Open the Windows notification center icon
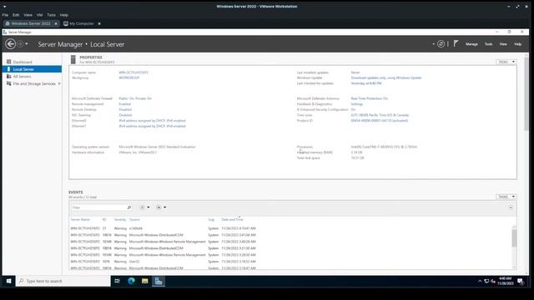This screenshot has width=534, height=300. point(521,282)
